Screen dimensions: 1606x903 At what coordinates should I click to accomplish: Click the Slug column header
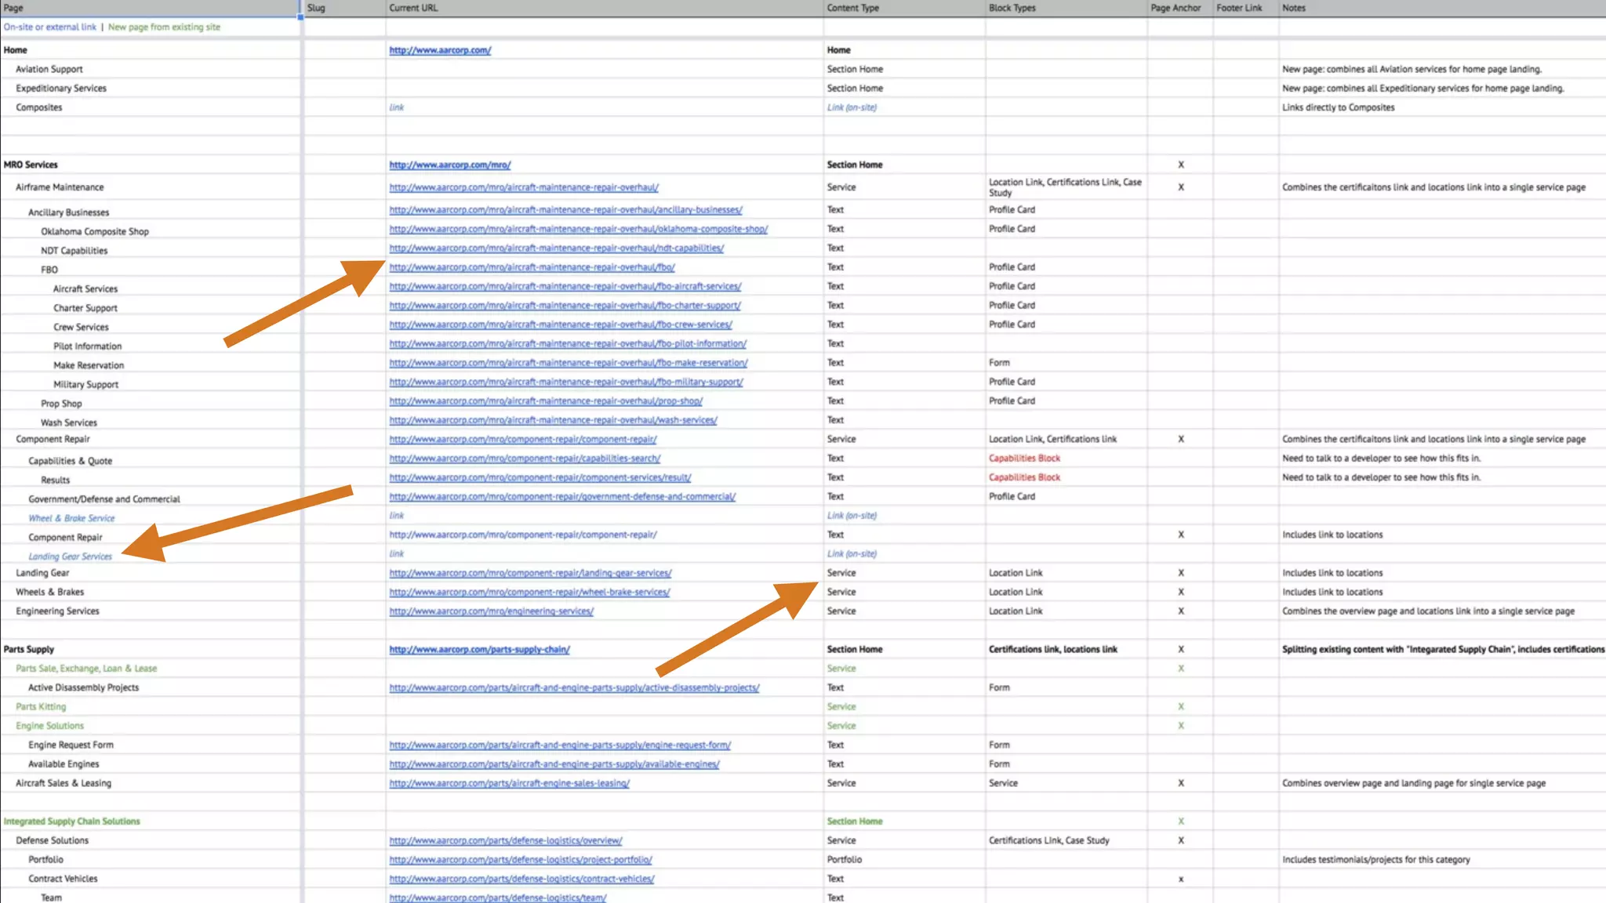[x=316, y=8]
